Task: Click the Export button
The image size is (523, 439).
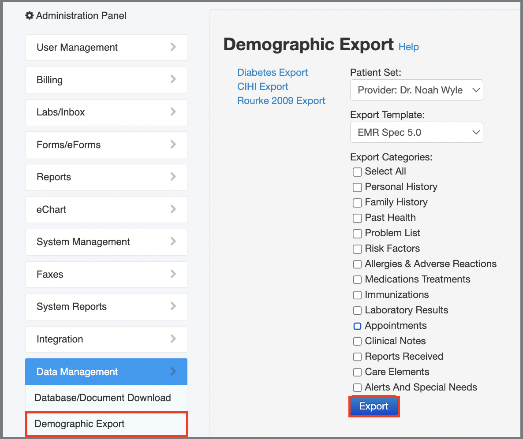Action: coord(374,406)
